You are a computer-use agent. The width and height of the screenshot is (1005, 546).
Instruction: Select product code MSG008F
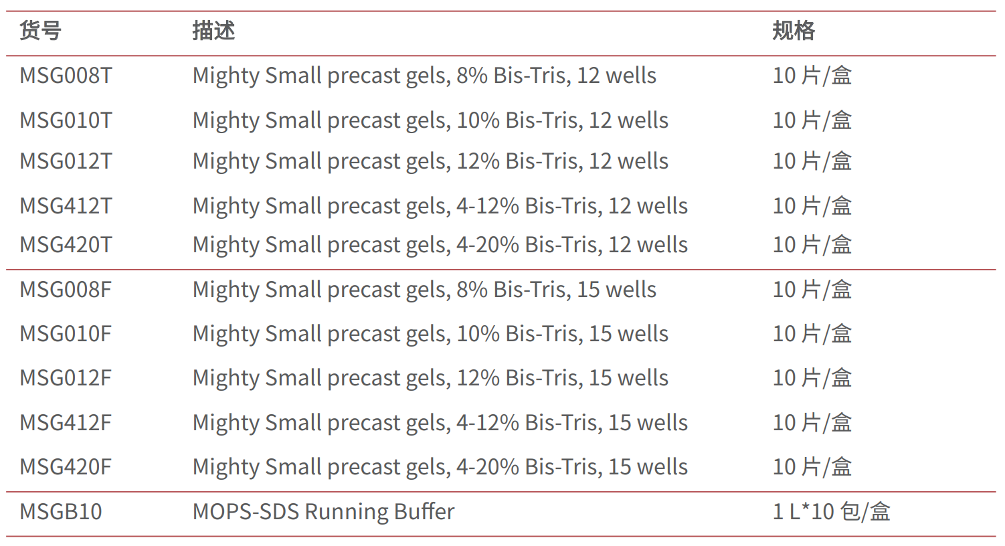pos(66,290)
